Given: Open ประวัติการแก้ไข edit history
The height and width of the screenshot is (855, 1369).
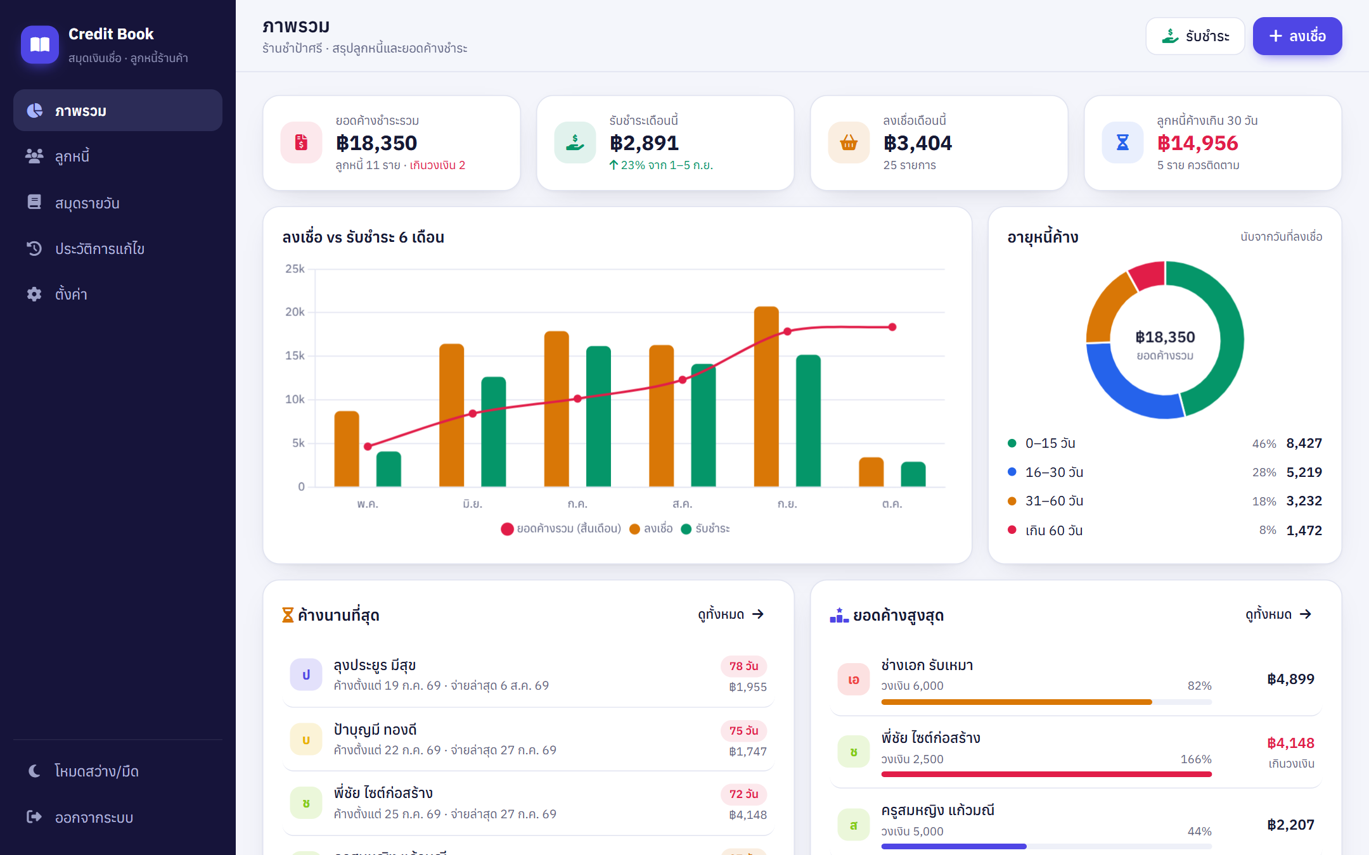Looking at the screenshot, I should tap(118, 248).
